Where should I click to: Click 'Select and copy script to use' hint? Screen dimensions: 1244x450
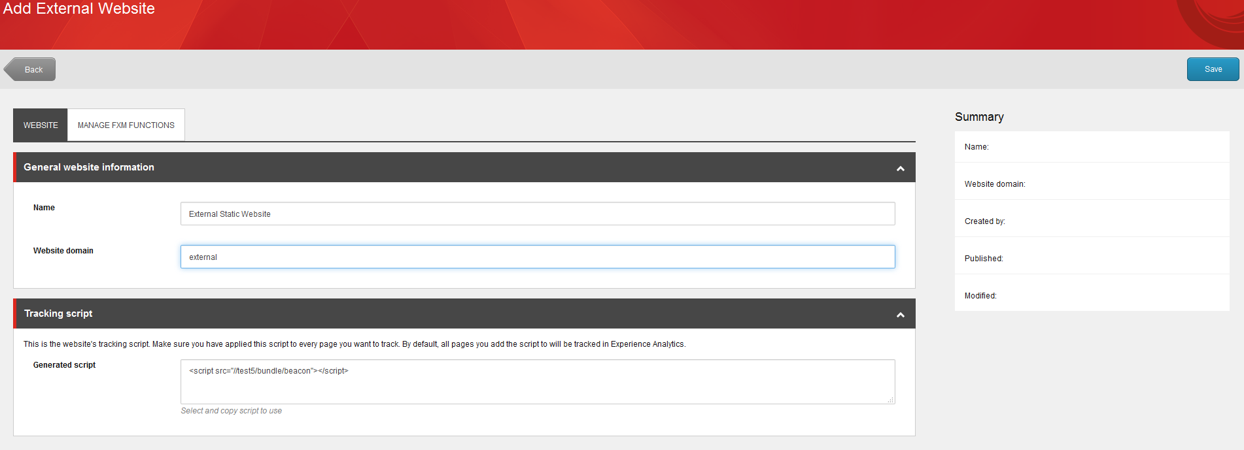231,411
